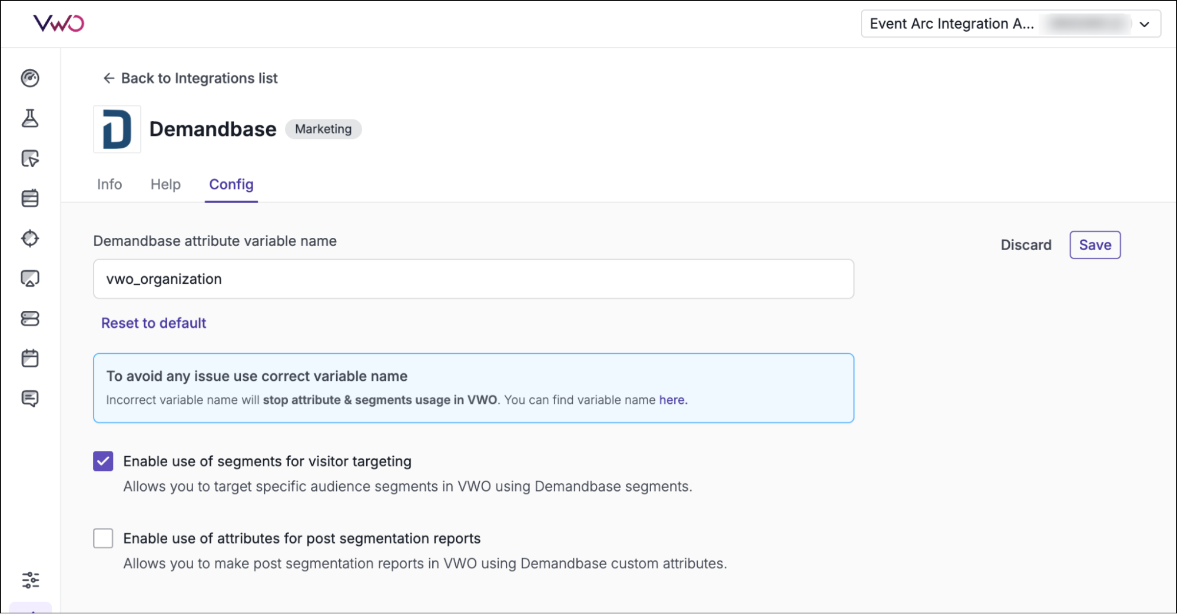Enable attributes for post segmentation reports
This screenshot has width=1177, height=614.
pyautogui.click(x=103, y=538)
